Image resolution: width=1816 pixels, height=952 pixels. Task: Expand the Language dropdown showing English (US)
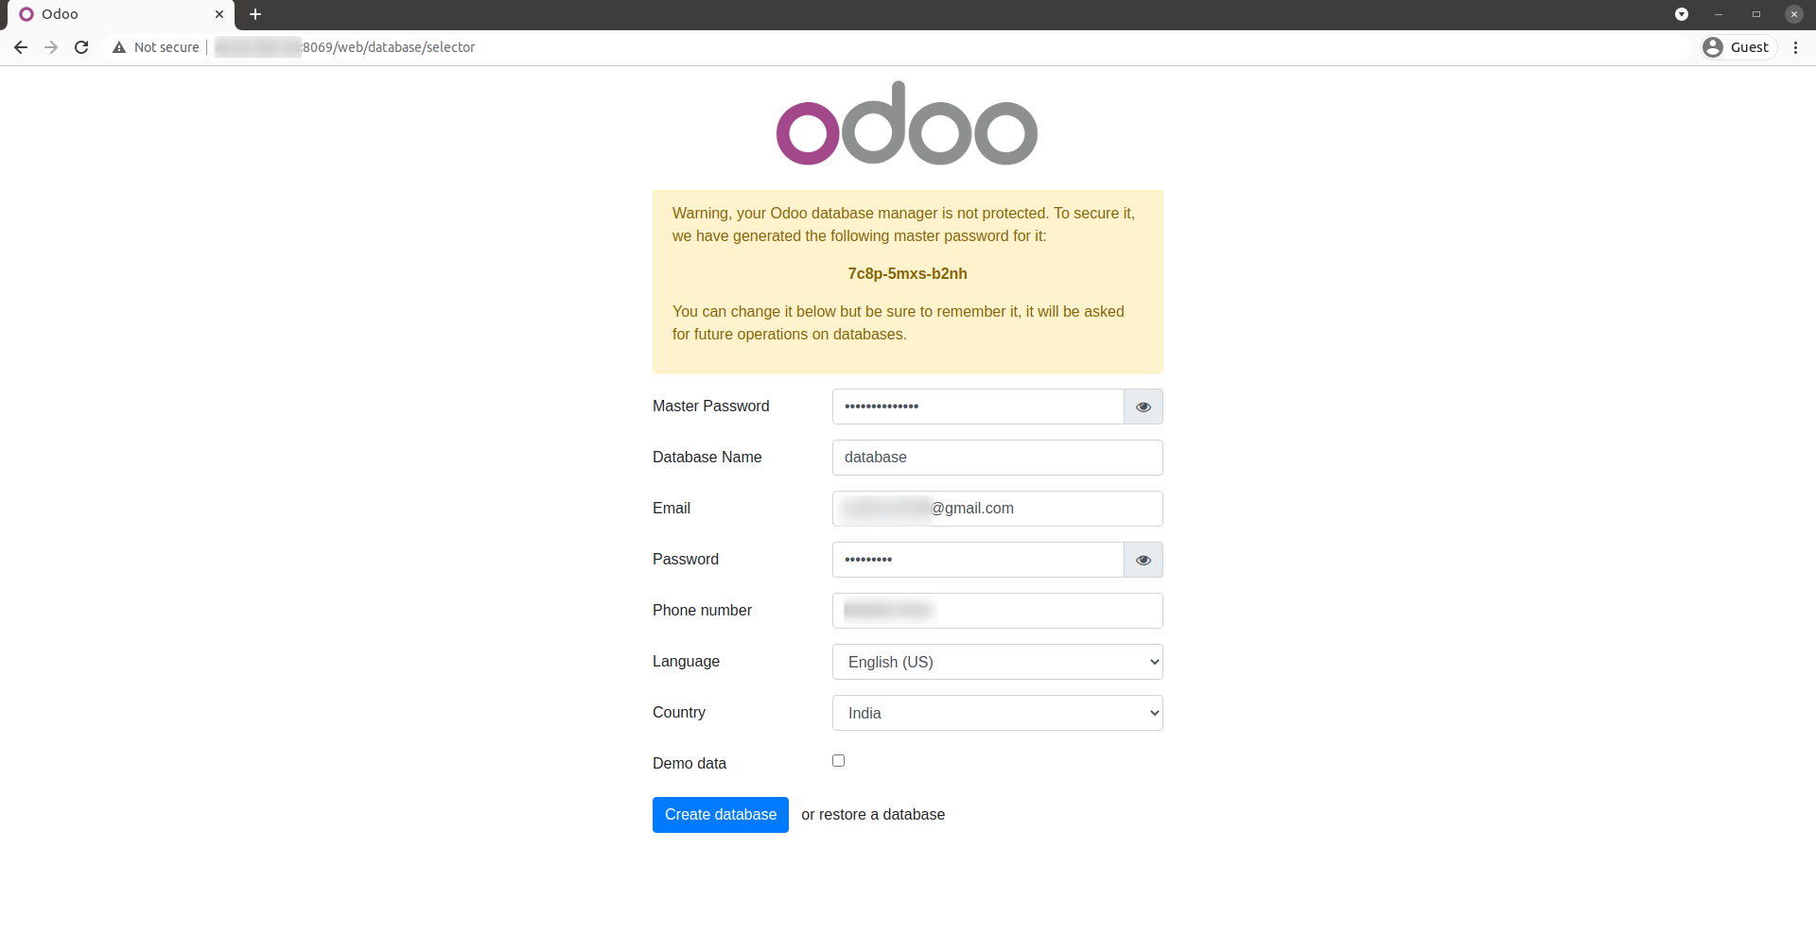point(998,662)
